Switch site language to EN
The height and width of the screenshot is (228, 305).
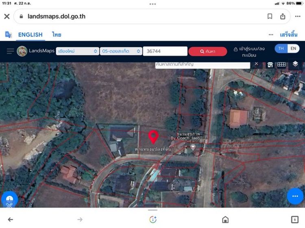pos(293,49)
